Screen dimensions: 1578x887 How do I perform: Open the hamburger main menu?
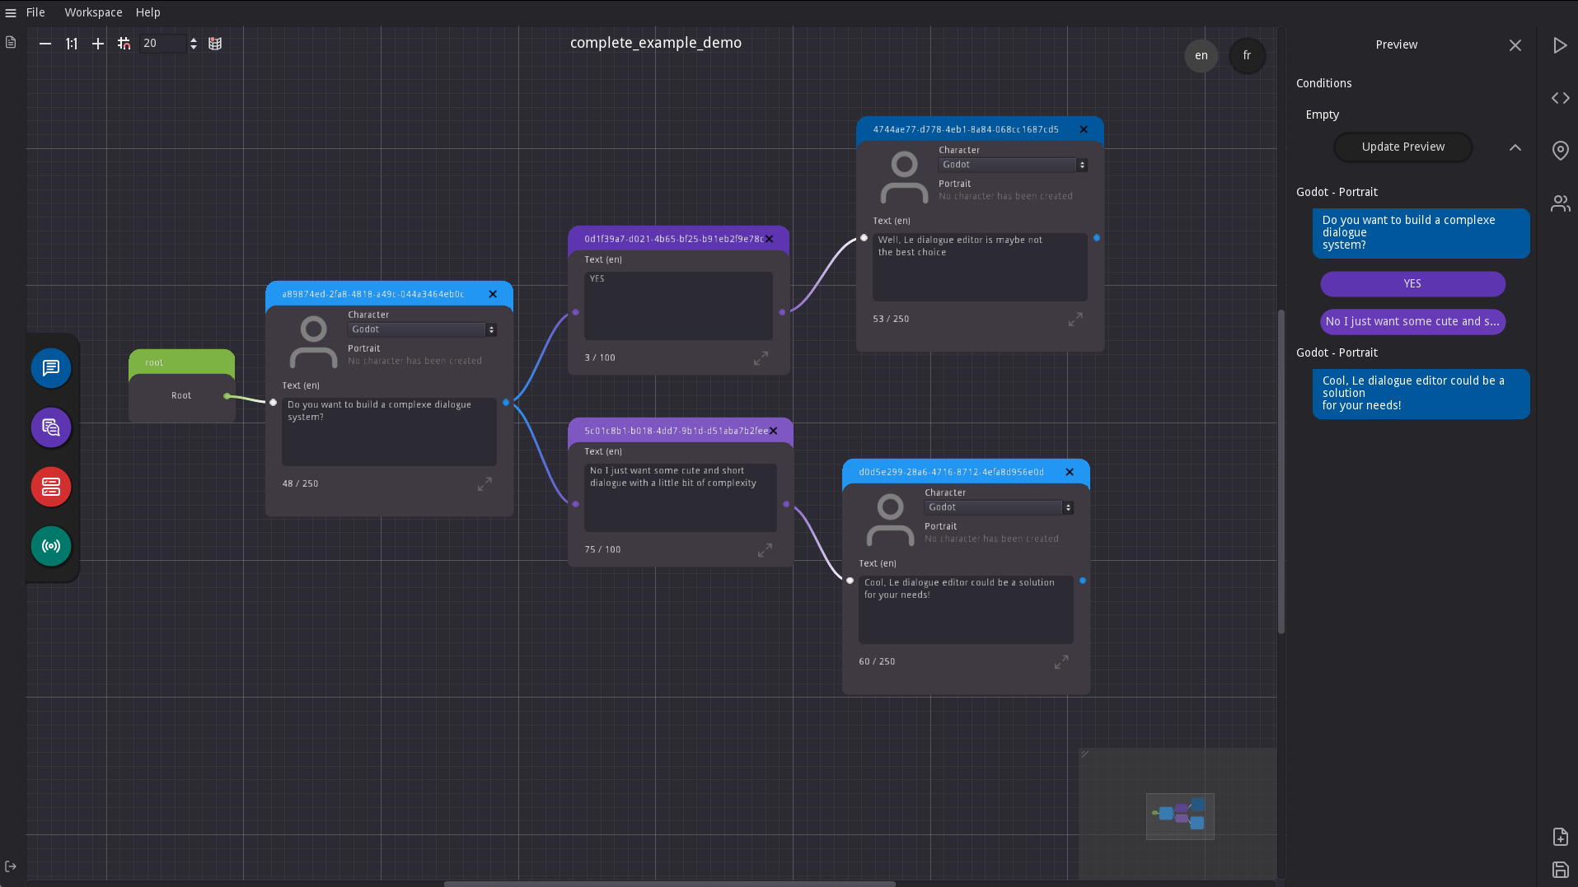tap(11, 12)
